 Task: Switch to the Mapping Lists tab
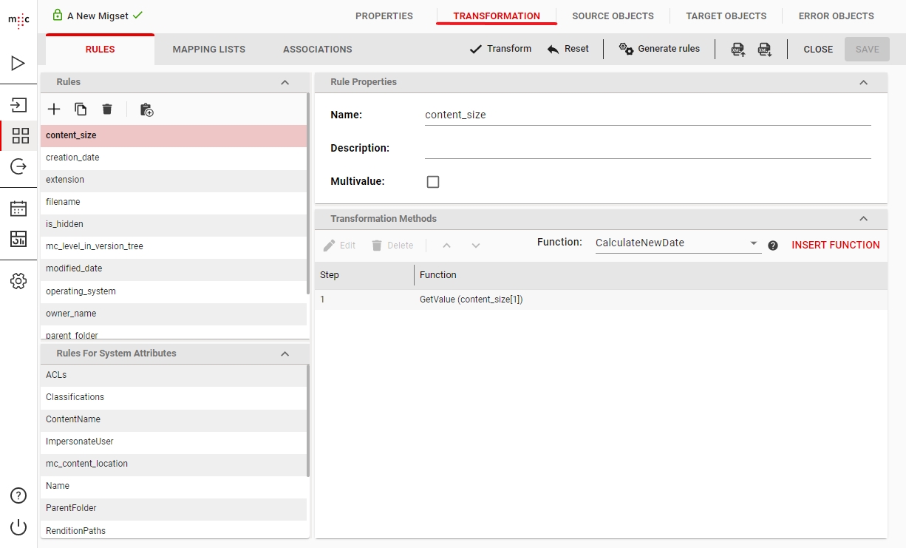coord(208,50)
